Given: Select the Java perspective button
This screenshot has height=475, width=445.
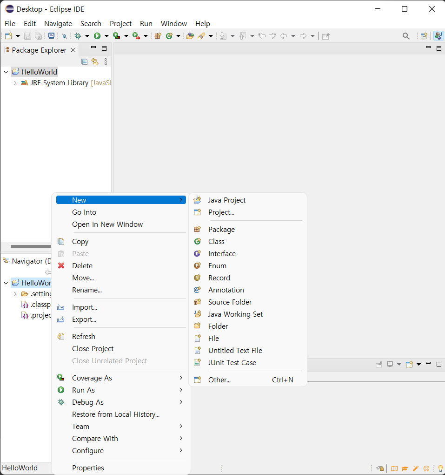Looking at the screenshot, I should (x=438, y=36).
